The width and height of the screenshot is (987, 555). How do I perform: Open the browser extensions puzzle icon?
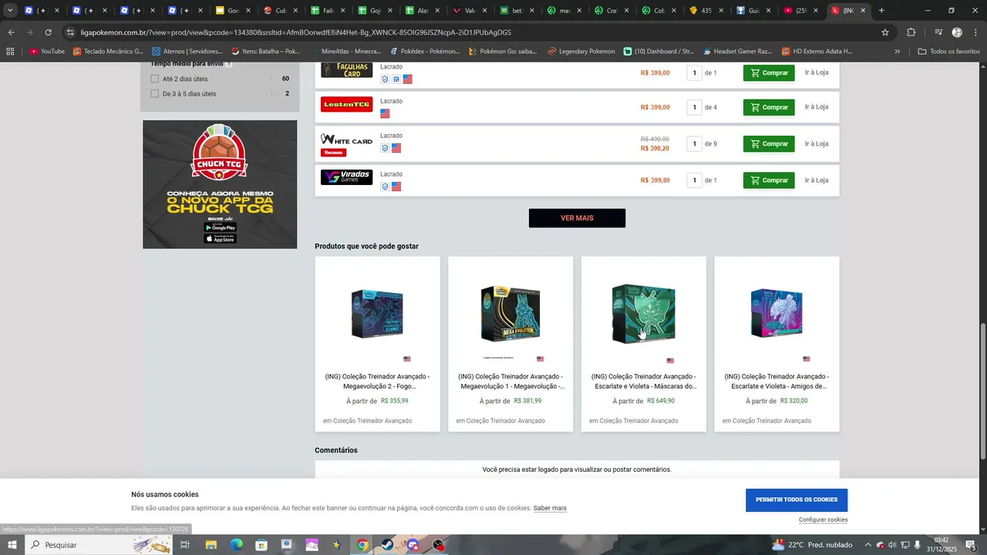click(x=911, y=32)
